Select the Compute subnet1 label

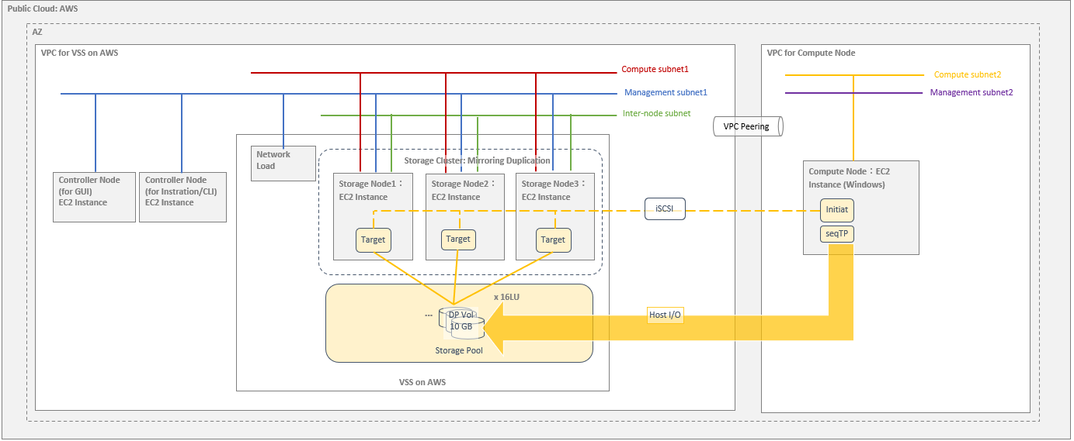656,69
